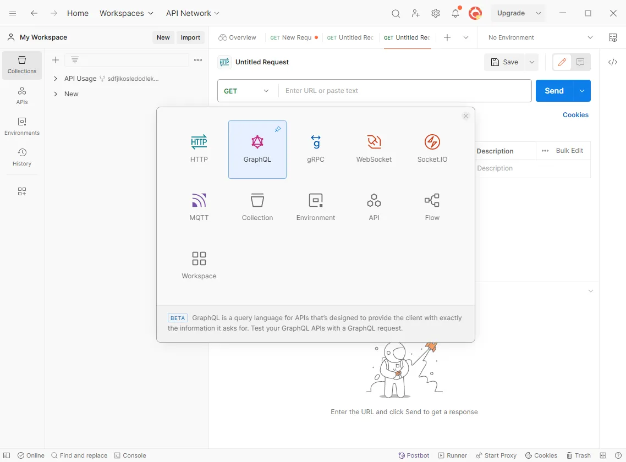Open Runner in status bar
The image size is (626, 462).
click(452, 455)
